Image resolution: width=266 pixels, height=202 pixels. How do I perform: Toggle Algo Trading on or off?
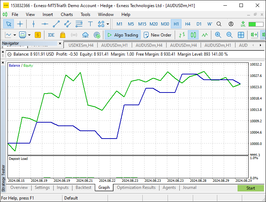(x=123, y=35)
